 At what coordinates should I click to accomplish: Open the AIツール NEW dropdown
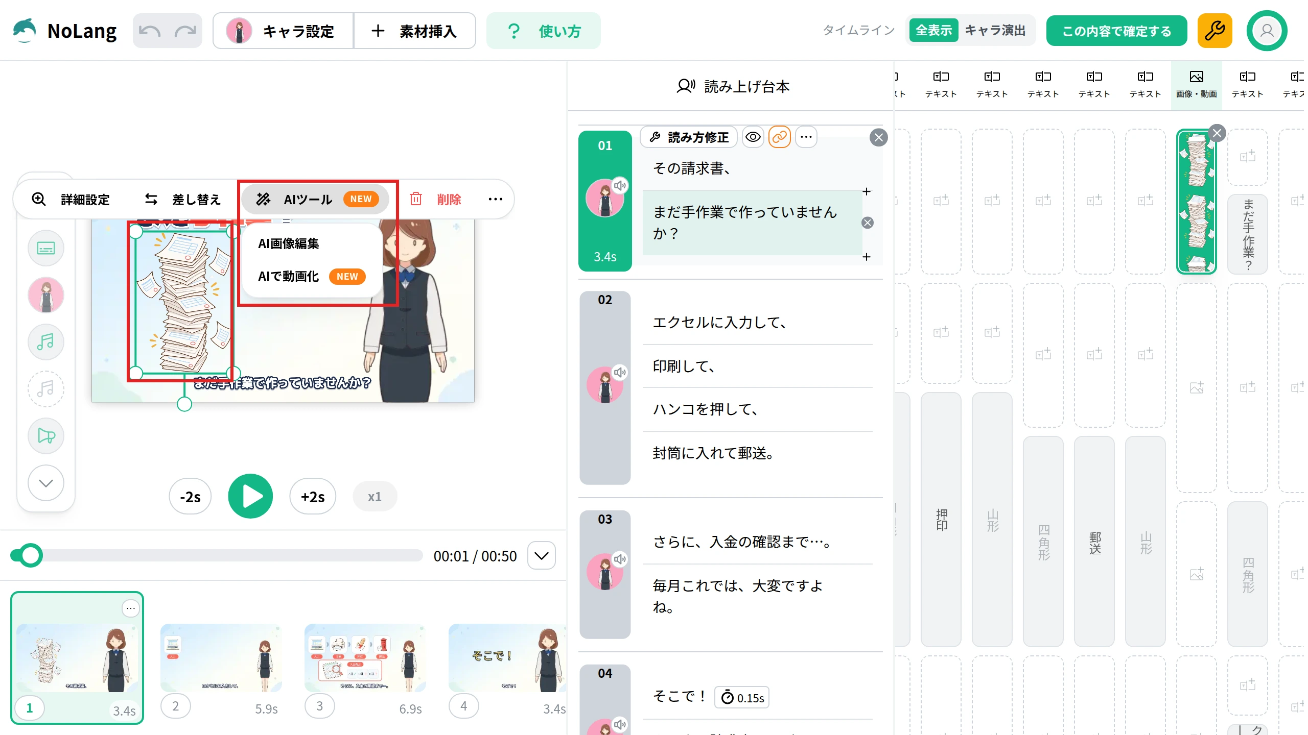point(315,199)
